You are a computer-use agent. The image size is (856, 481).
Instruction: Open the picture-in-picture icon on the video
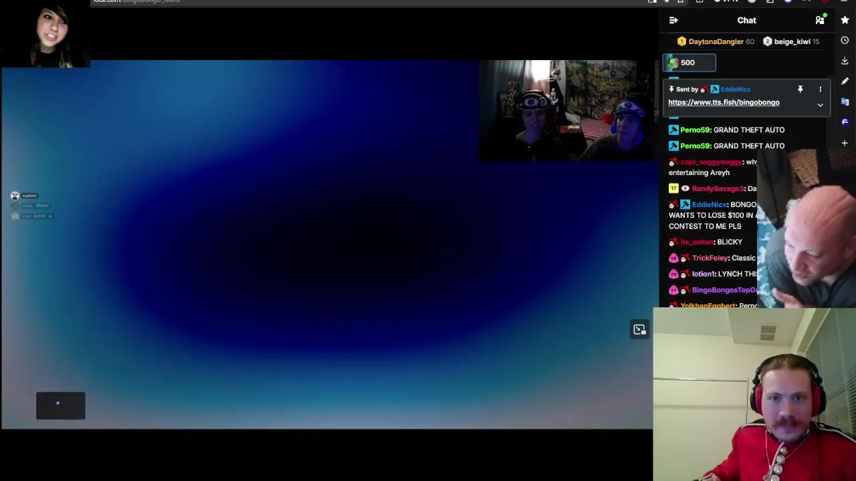point(639,329)
